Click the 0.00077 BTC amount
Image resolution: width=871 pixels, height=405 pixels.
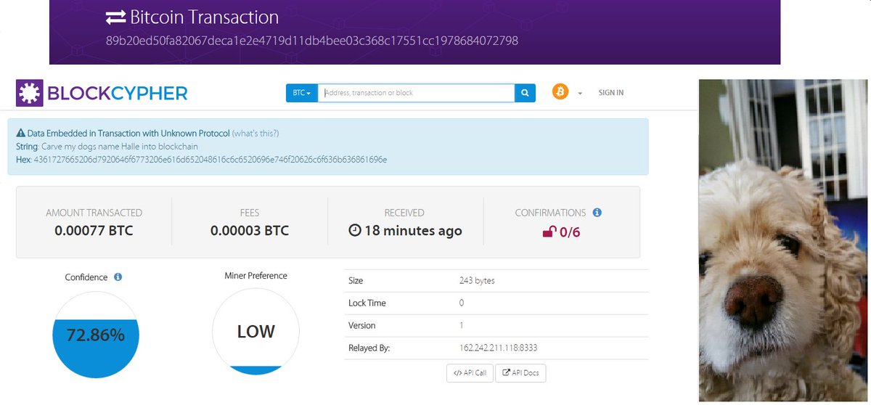click(x=94, y=231)
